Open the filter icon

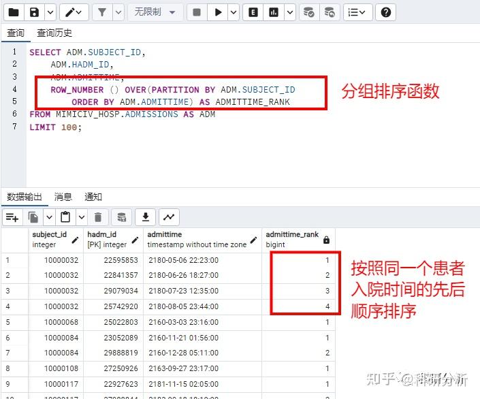(102, 12)
